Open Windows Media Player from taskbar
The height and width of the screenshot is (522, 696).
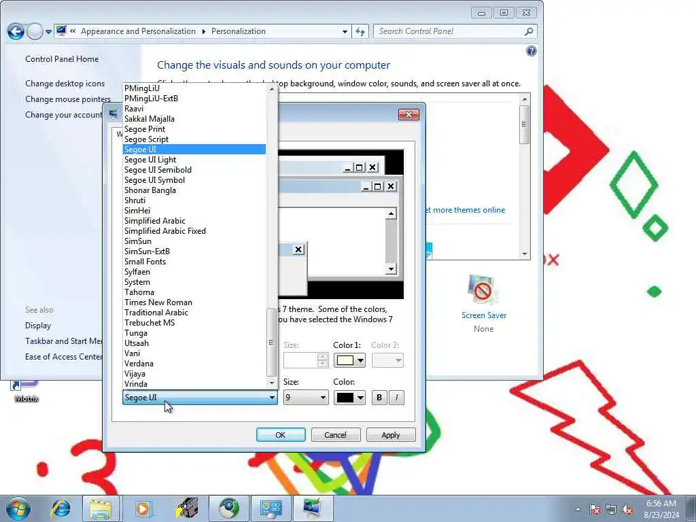(x=143, y=508)
